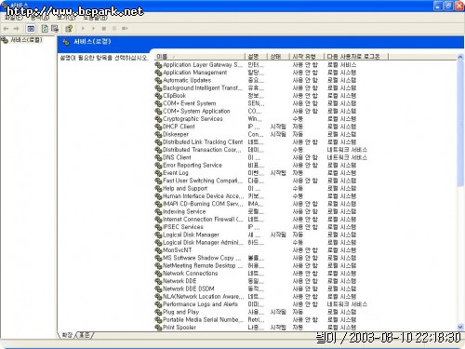Open the 동작(A) menu
The image size is (465, 349).
[40, 18]
